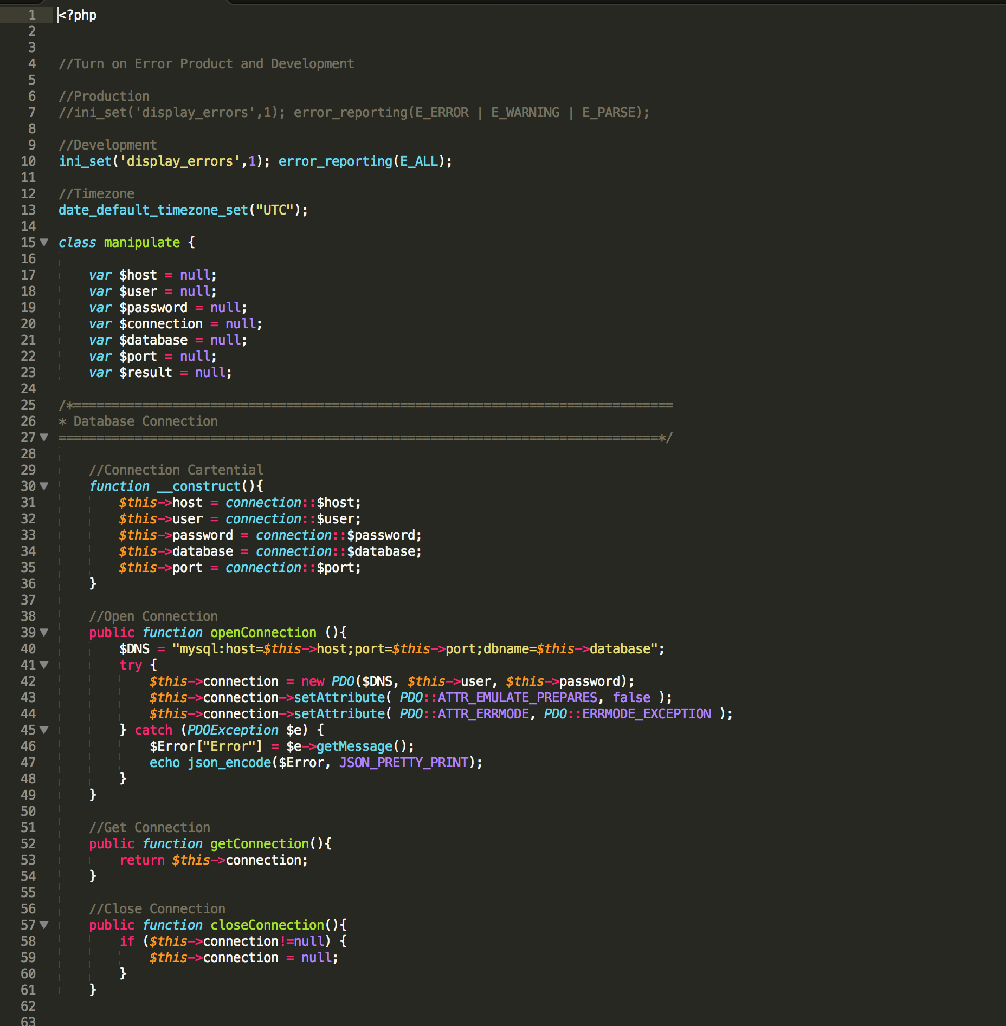This screenshot has width=1006, height=1026.
Task: Collapse the catch block fold arrow on line 45
Action: tap(44, 730)
